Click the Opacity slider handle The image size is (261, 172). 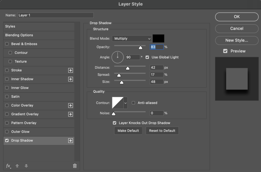tap(140, 48)
